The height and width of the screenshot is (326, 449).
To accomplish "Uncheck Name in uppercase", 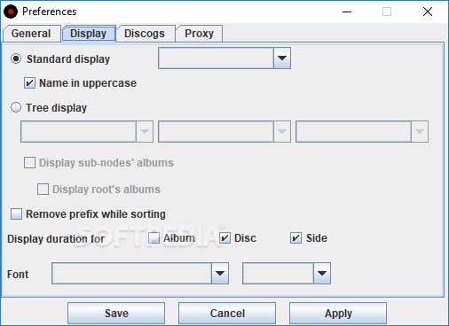I will pos(29,83).
